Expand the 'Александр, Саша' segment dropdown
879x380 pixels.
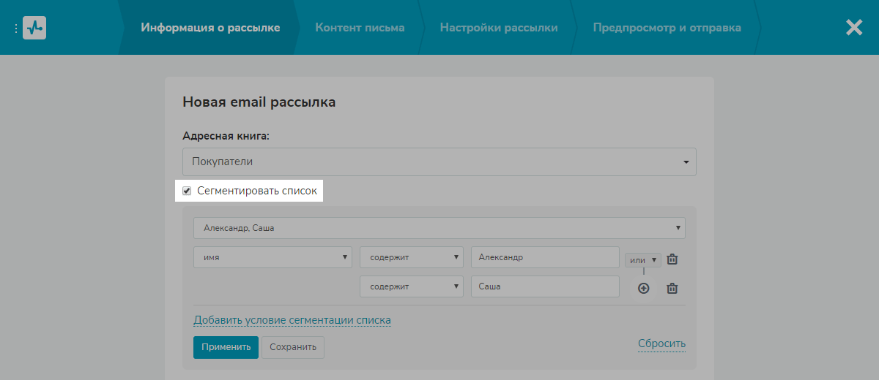click(x=439, y=228)
